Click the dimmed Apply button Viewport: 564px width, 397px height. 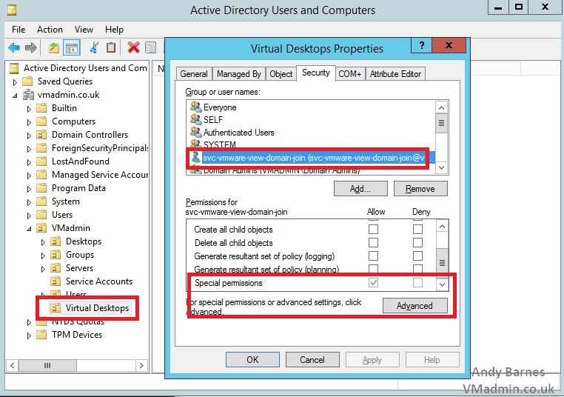(372, 359)
